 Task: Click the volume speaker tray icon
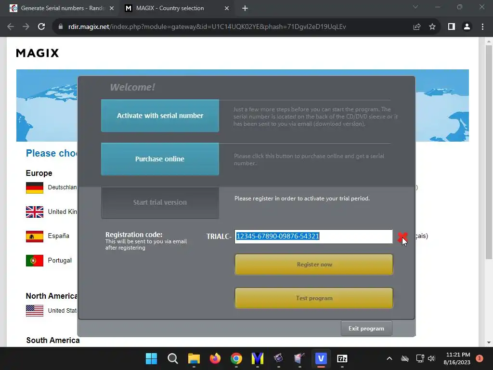point(431,358)
